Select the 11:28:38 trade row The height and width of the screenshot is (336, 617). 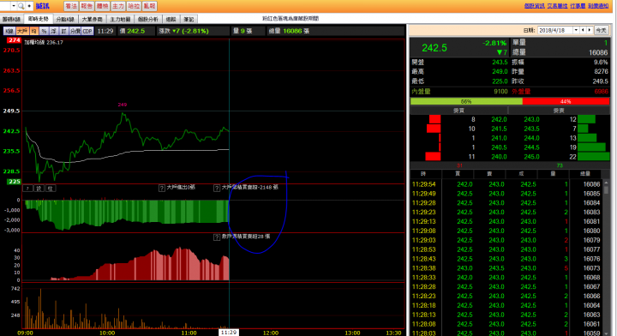point(506,268)
